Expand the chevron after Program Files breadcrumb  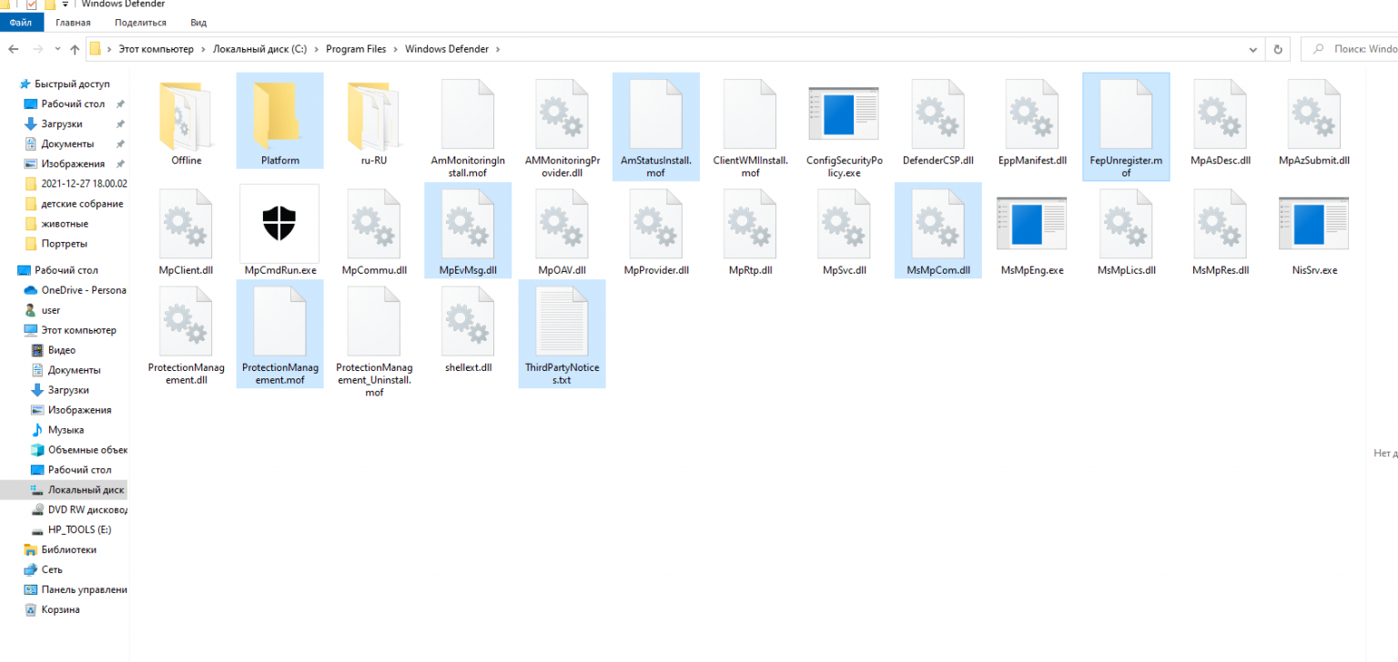tap(396, 49)
